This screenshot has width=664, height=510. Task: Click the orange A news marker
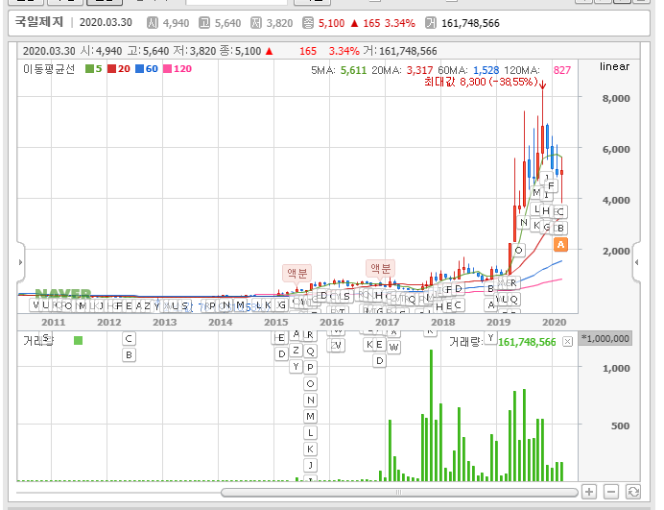(560, 244)
